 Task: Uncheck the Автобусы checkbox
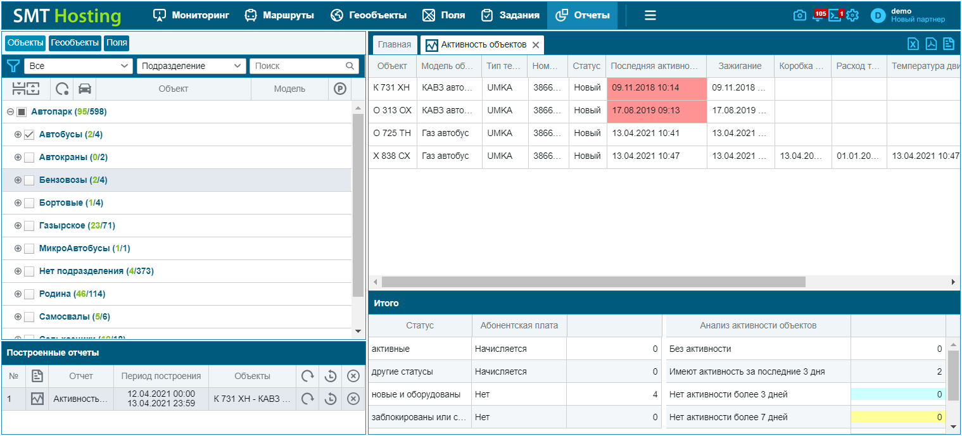click(29, 135)
